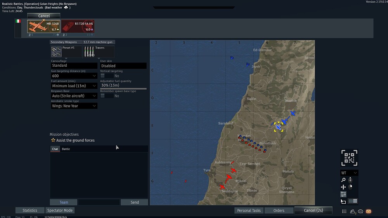
Task: Click the Tracers ammo belt icon
Action: click(x=89, y=52)
